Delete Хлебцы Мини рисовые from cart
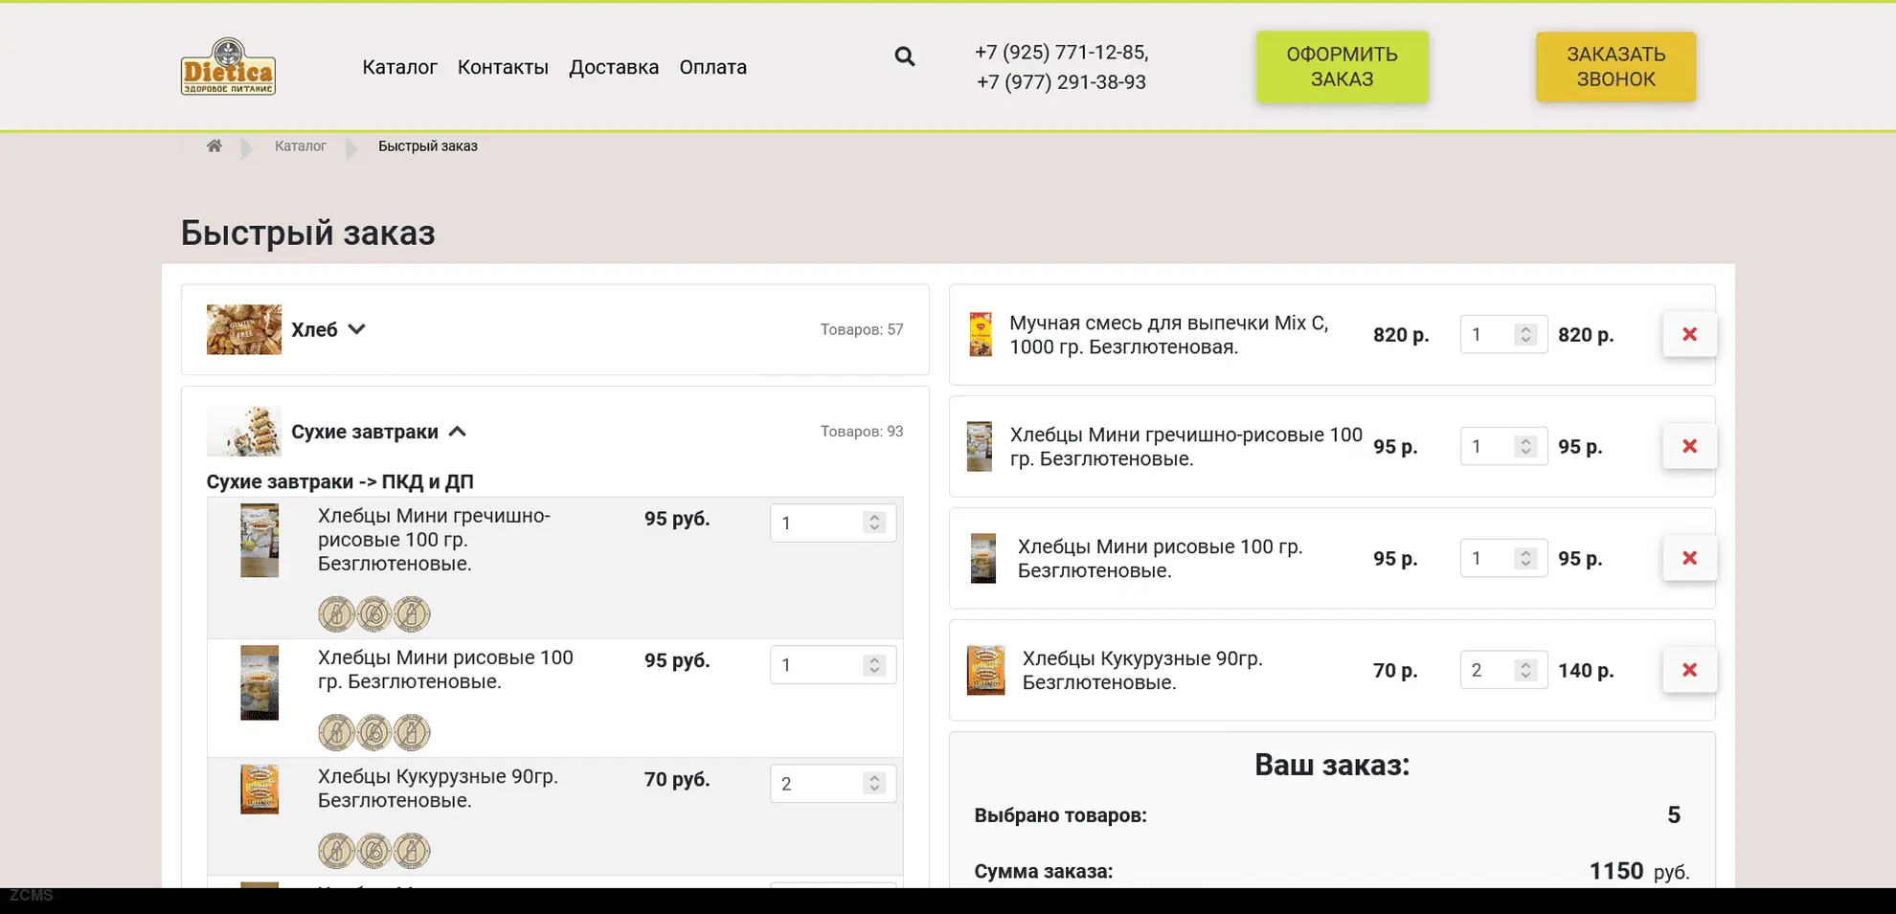The height and width of the screenshot is (914, 1896). (x=1689, y=559)
